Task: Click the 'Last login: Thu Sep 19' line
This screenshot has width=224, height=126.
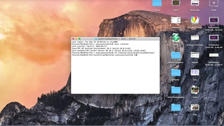Action: point(94,42)
